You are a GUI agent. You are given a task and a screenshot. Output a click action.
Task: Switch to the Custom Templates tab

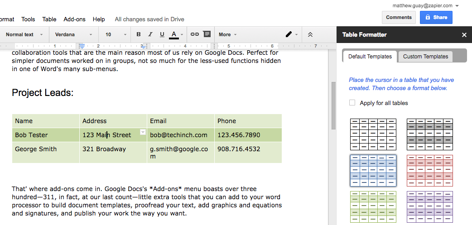click(x=425, y=57)
